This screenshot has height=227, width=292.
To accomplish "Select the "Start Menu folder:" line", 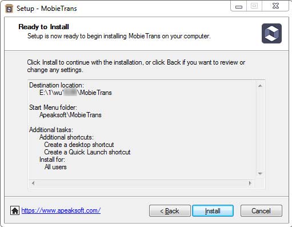I will (53, 107).
